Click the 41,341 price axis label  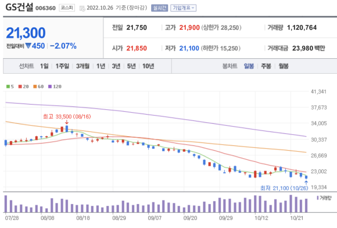click(318, 92)
